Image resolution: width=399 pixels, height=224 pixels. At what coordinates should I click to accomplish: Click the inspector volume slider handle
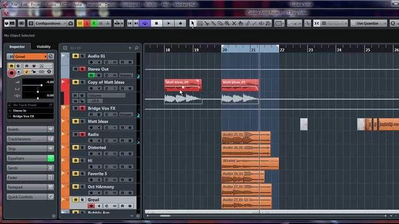coord(41,85)
